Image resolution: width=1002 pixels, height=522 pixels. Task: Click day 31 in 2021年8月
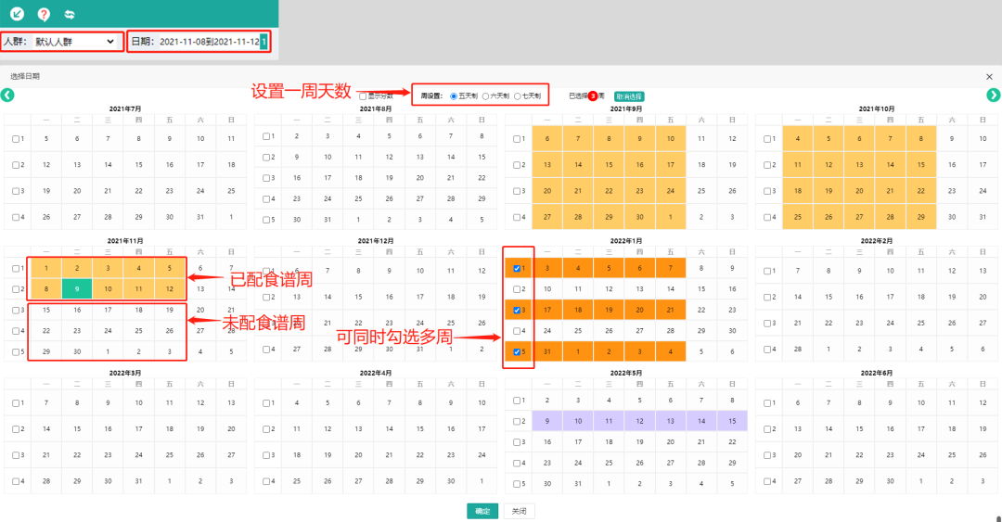(328, 220)
